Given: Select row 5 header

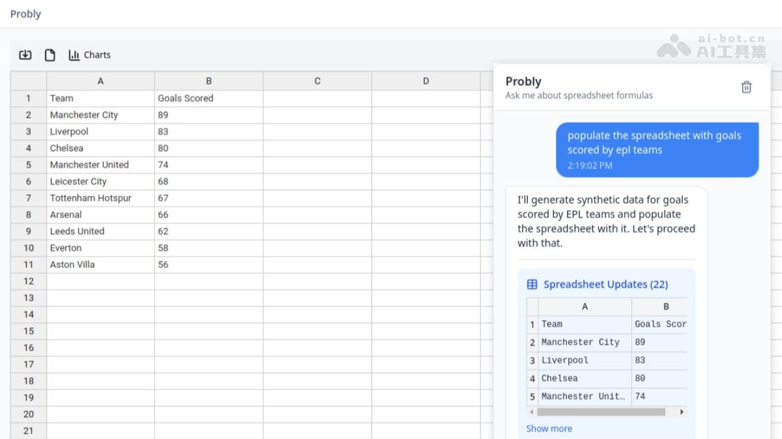Looking at the screenshot, I should pos(29,165).
